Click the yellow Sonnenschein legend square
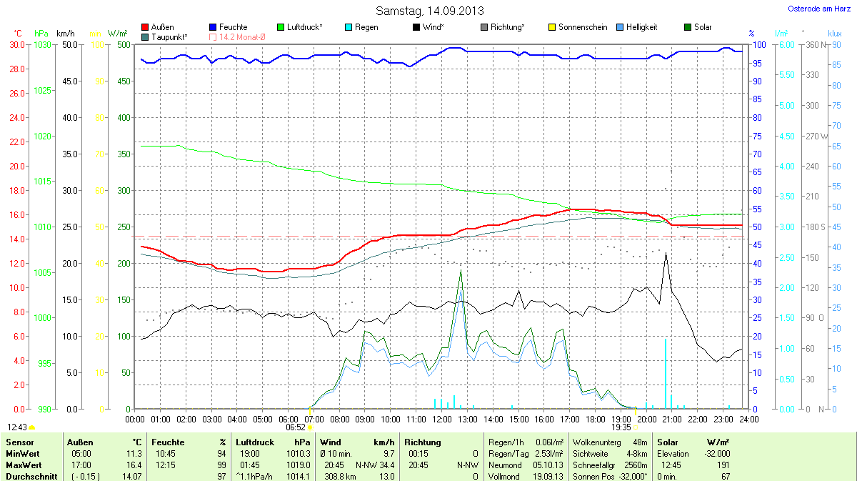The image size is (857, 481). [x=551, y=27]
